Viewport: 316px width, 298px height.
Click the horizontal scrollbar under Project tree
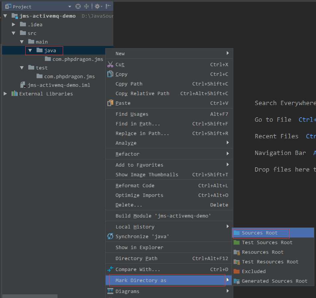click(x=30, y=296)
